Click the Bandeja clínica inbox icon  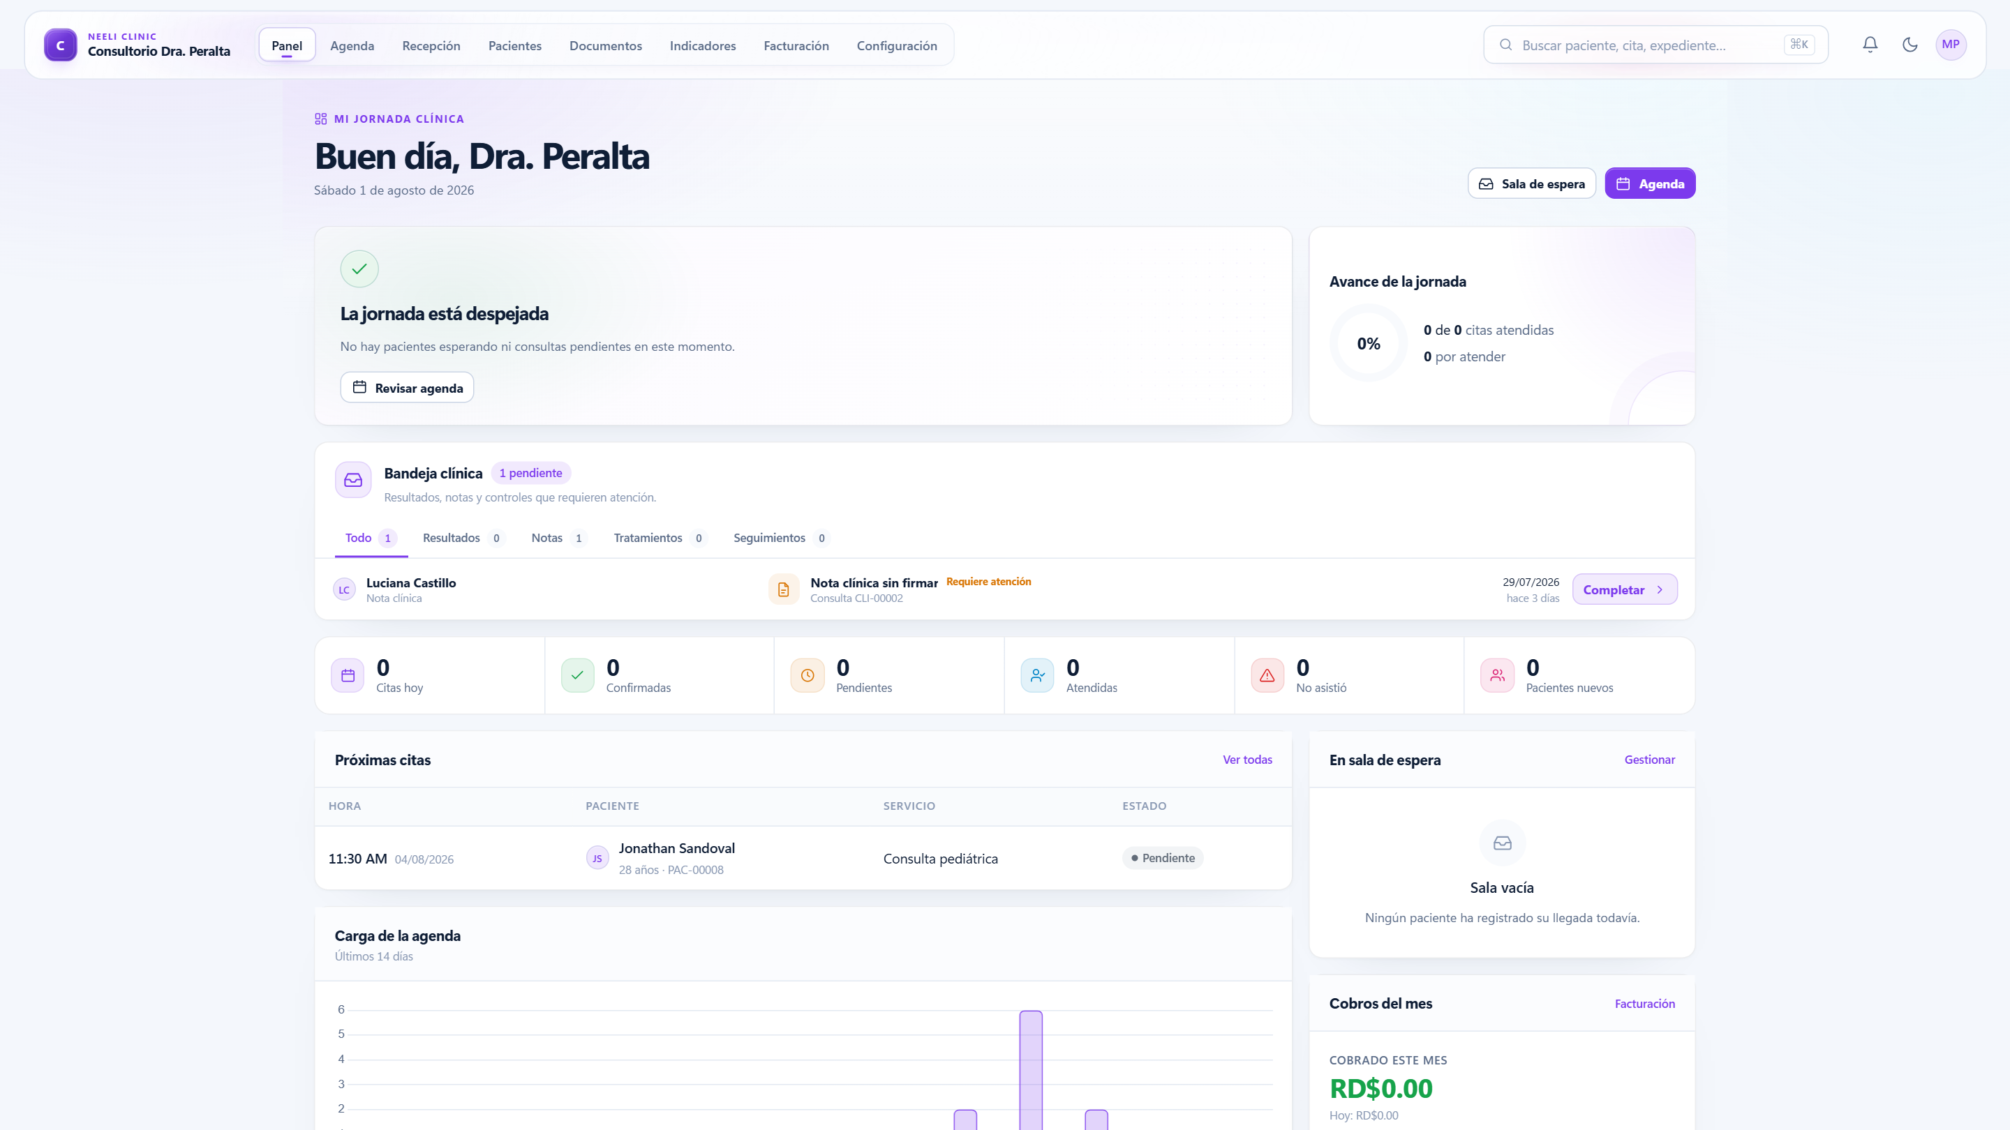point(353,480)
